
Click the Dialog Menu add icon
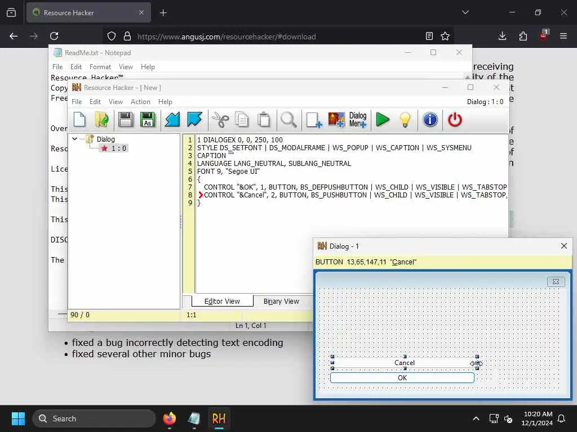[358, 120]
